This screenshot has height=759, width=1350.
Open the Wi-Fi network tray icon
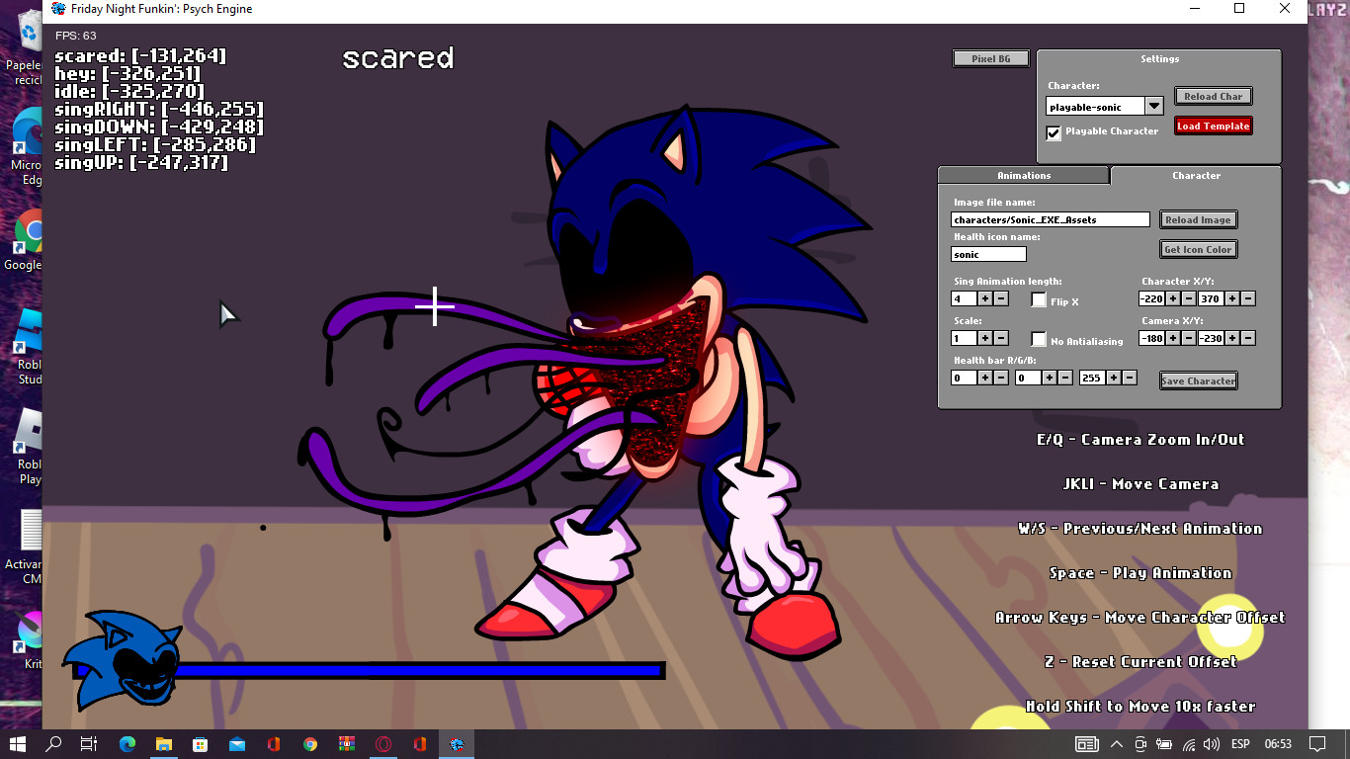(x=1189, y=744)
